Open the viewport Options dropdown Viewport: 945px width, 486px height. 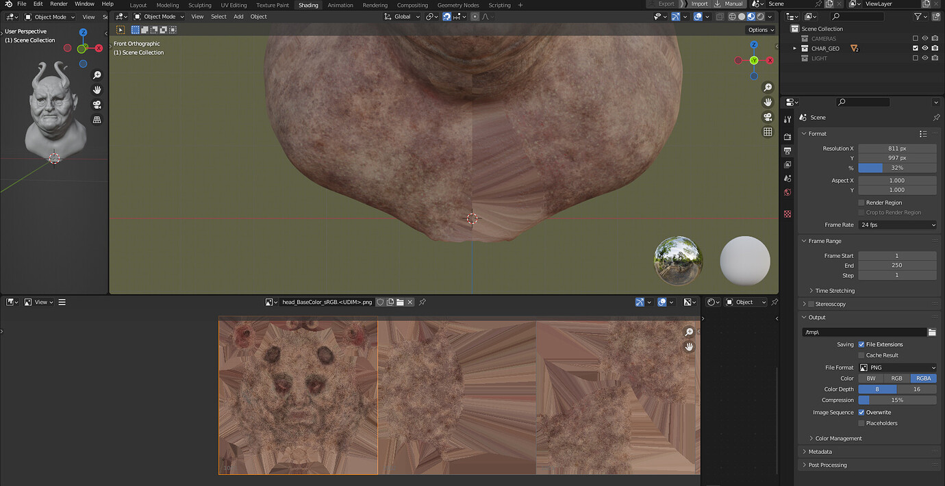tap(761, 29)
